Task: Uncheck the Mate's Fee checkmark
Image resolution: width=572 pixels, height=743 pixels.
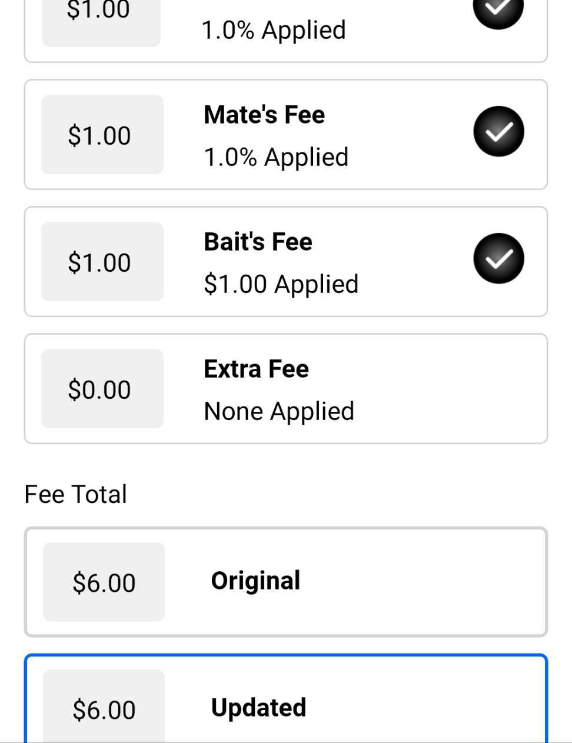Action: click(498, 132)
